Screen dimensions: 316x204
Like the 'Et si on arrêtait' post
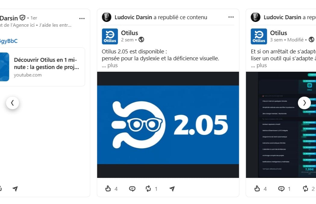257,188
